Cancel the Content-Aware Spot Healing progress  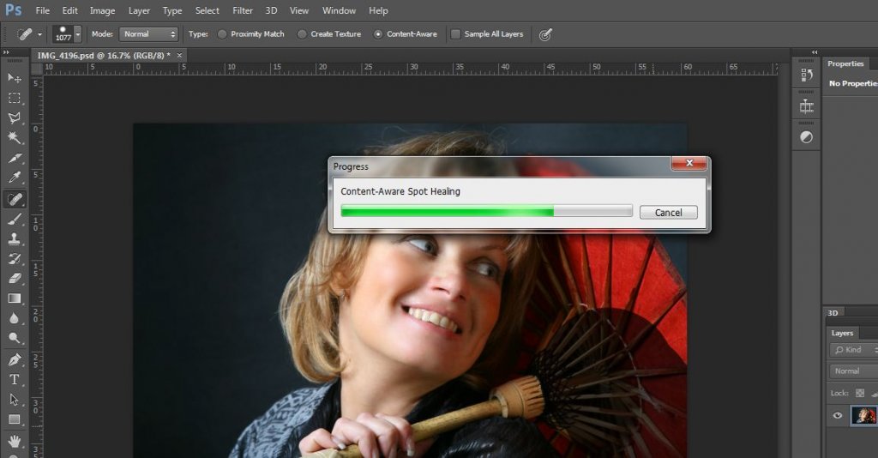pos(668,213)
